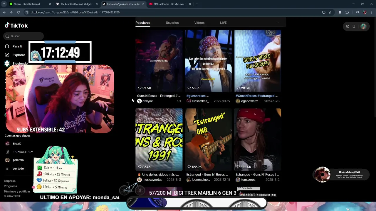
Task: Click the Guns N Roses - Estranged caption by dixlyric
Action: pyautogui.click(x=159, y=96)
